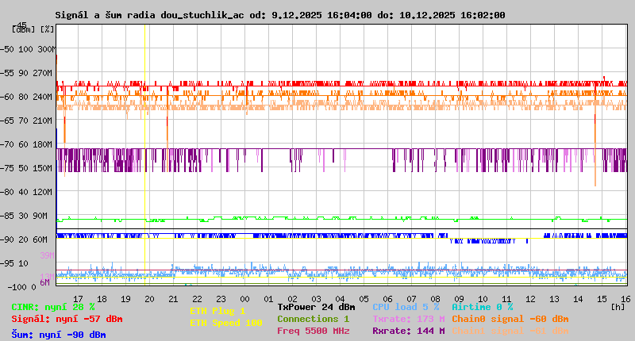Viewport: 635px width, 341px height.
Task: Click the 'Freq 5500 MHz' legend label
Action: click(x=313, y=331)
